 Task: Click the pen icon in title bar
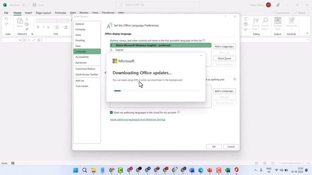point(278,5)
